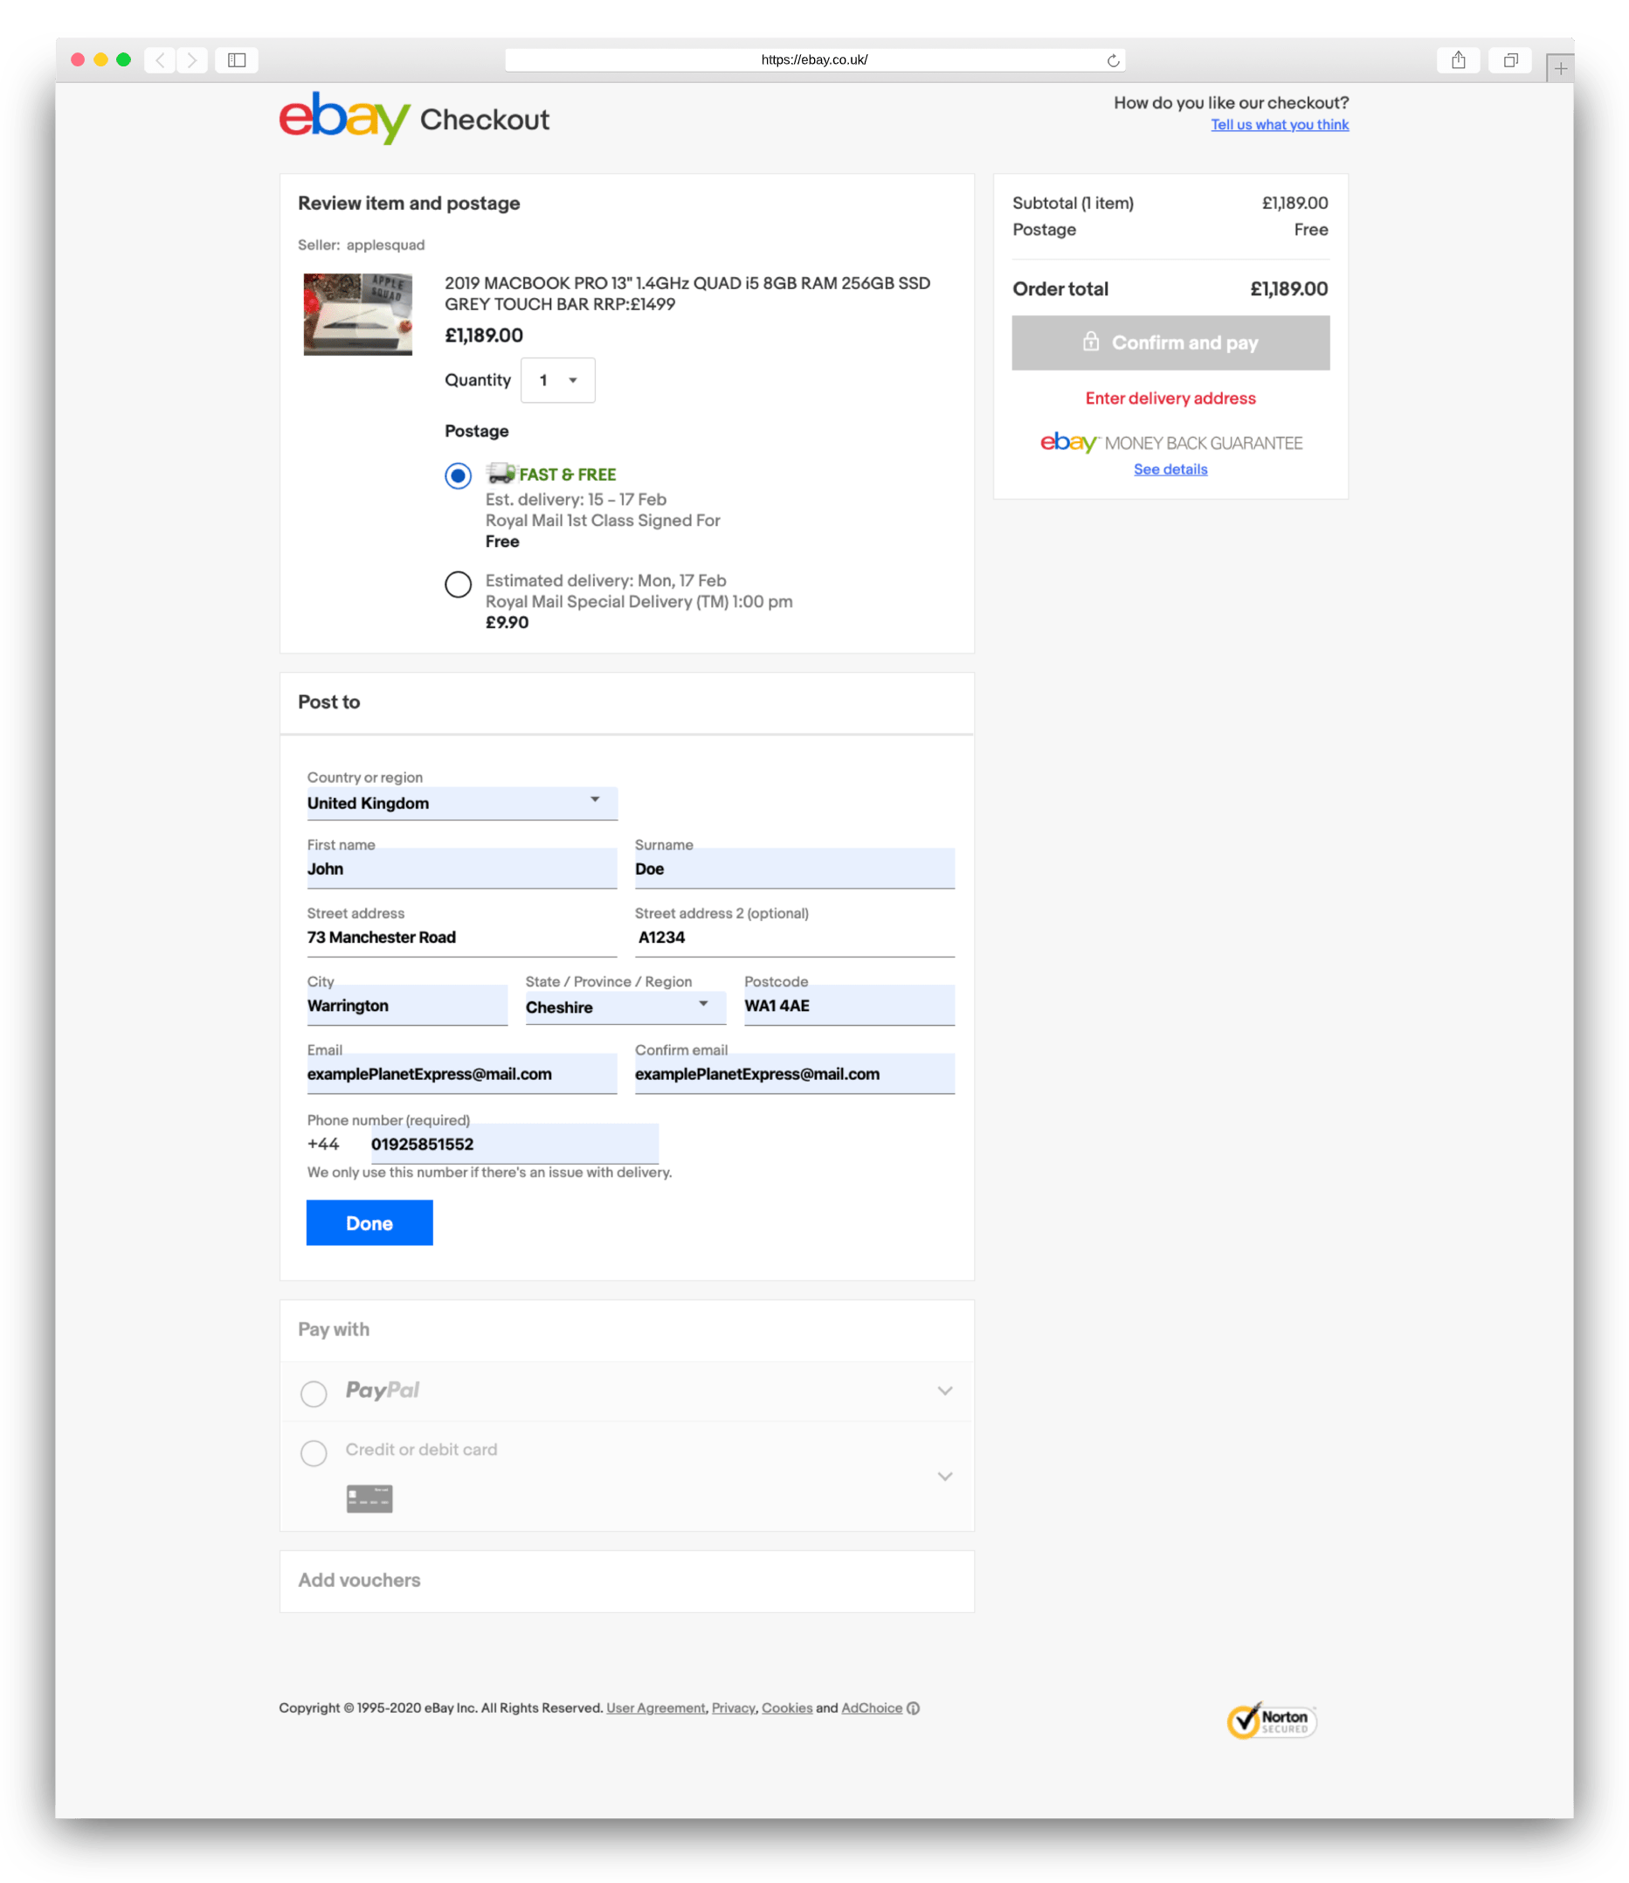
Task: Click the Norton Secured badge
Action: pyautogui.click(x=1272, y=1721)
